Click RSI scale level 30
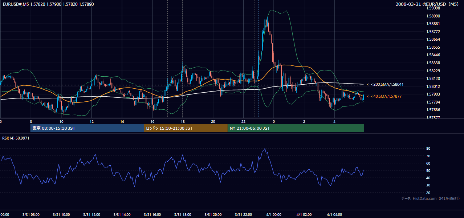The width and height of the screenshot is (464, 218). [x=428, y=185]
